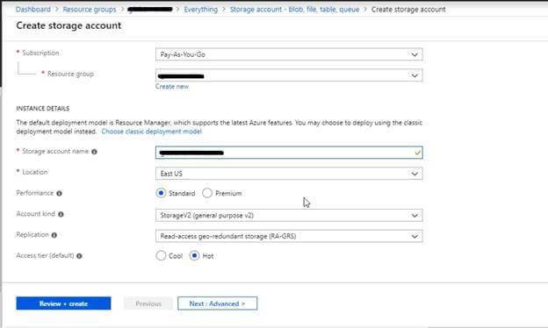
Task: Click the Next : Advanced button
Action: [218, 303]
